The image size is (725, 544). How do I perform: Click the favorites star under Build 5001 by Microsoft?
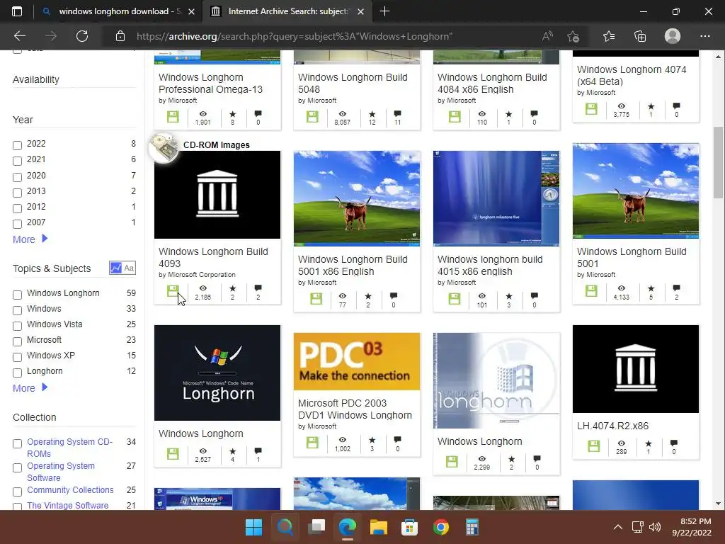(651, 289)
